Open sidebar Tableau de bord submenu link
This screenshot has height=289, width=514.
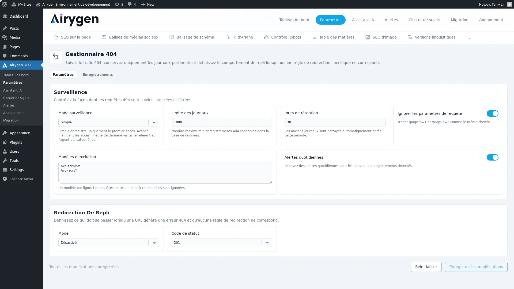pyautogui.click(x=16, y=75)
